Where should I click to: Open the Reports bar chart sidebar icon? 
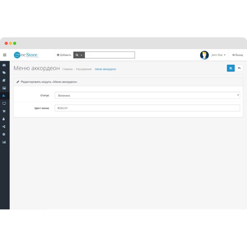[x=4, y=142]
